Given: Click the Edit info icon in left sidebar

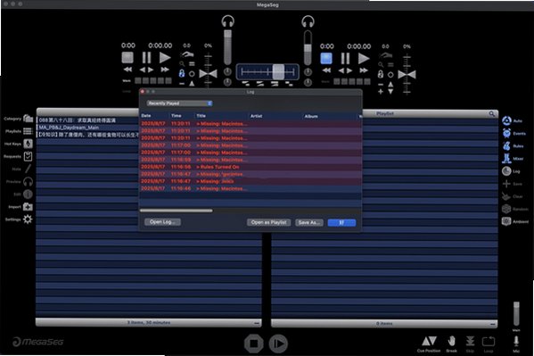Looking at the screenshot, I should point(28,194).
